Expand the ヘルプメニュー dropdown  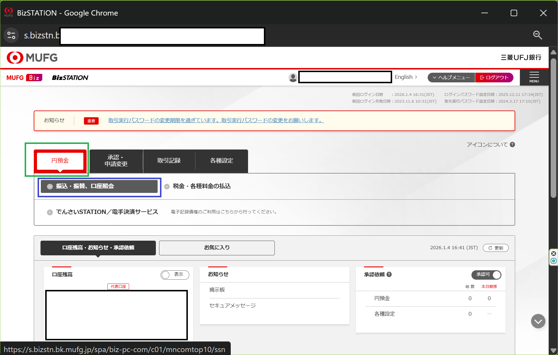coord(451,77)
